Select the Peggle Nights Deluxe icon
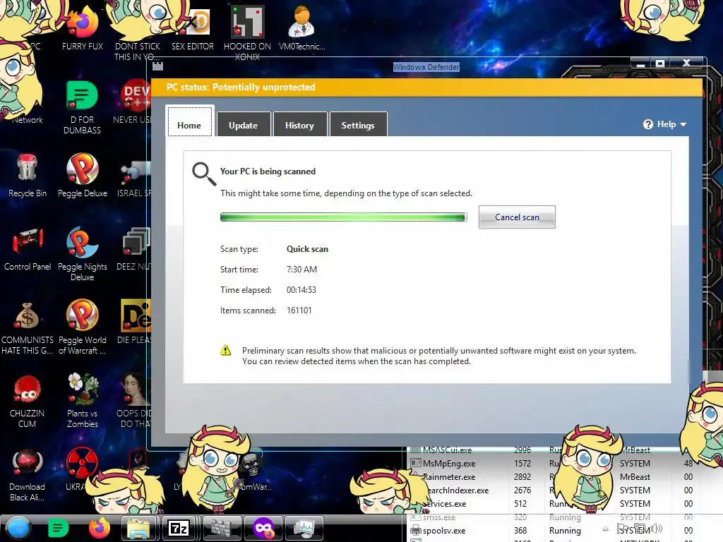The width and height of the screenshot is (723, 542). (83, 253)
